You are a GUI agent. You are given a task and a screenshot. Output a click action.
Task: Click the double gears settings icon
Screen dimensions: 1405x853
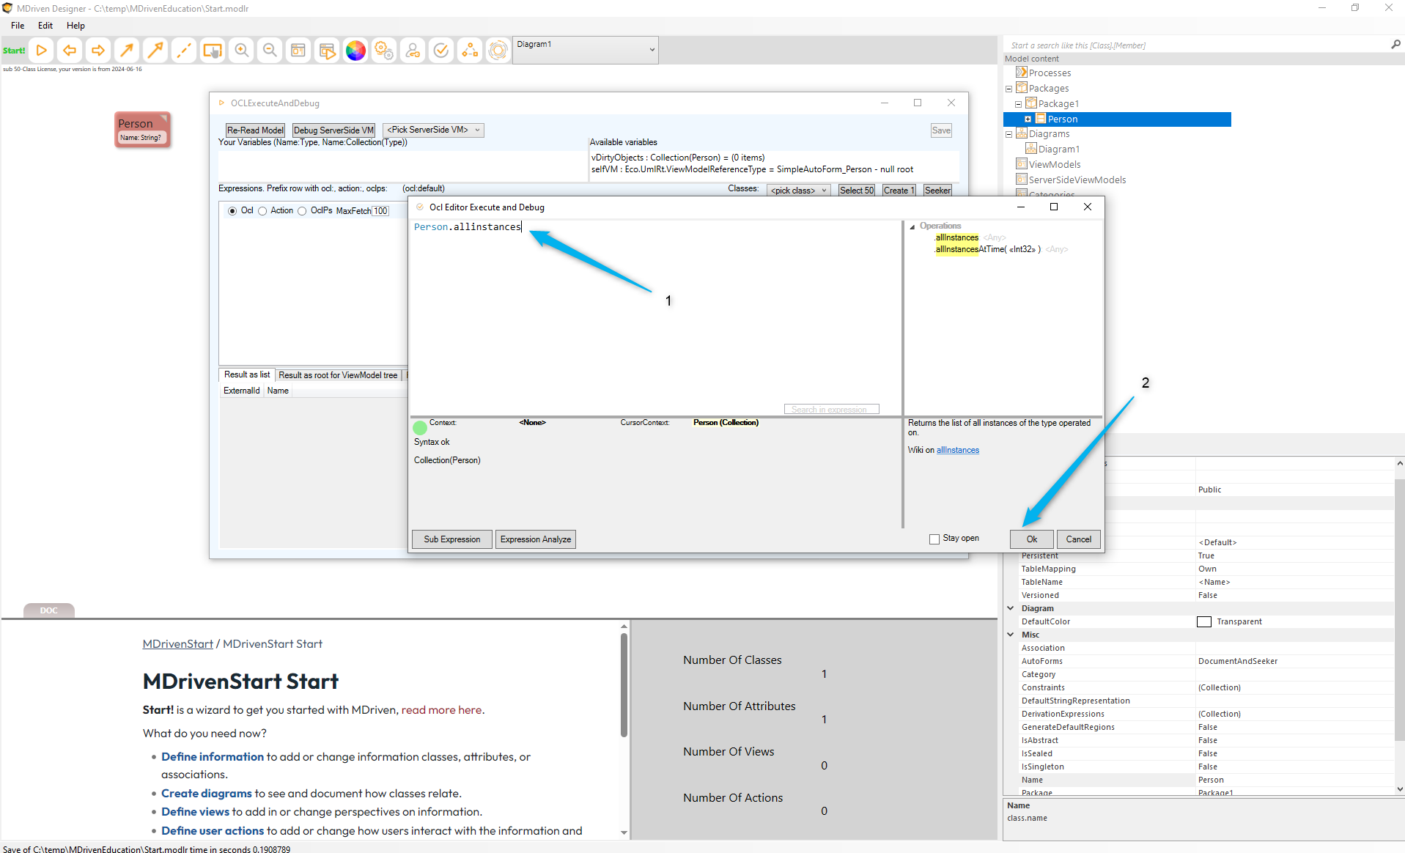(384, 51)
